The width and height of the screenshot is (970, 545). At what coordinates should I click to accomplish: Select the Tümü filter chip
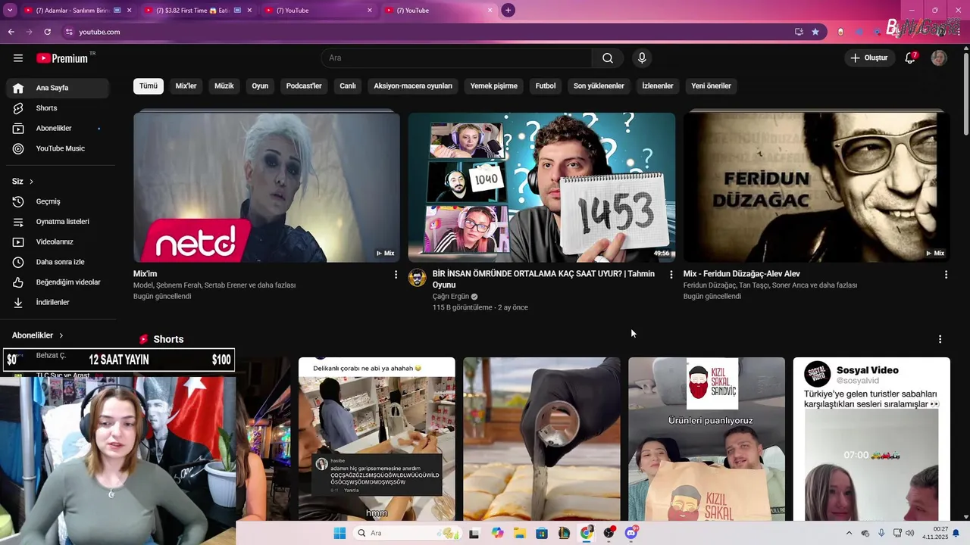click(x=149, y=86)
